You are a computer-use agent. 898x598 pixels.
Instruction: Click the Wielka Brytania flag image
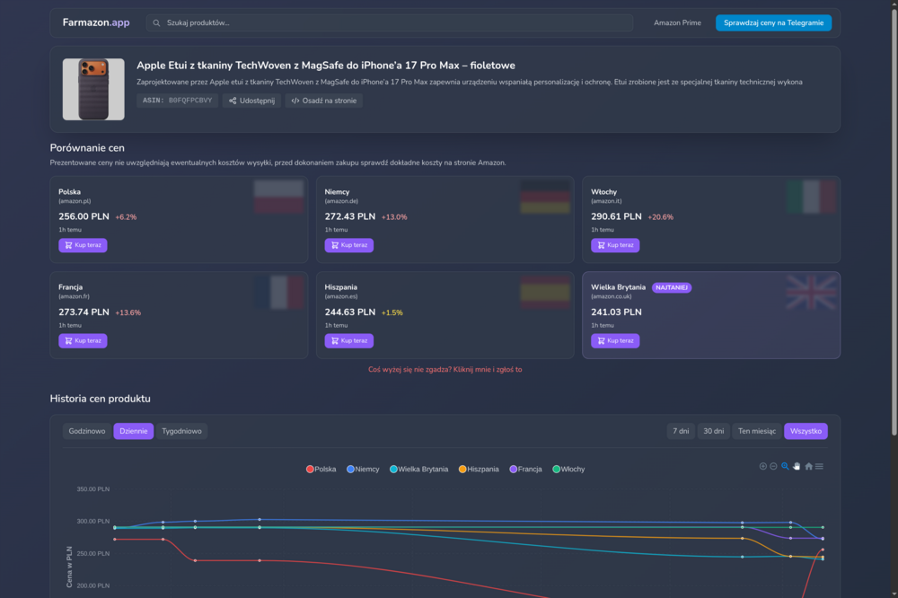tap(811, 292)
